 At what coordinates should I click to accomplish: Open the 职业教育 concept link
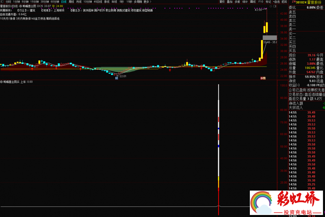coord(111,11)
